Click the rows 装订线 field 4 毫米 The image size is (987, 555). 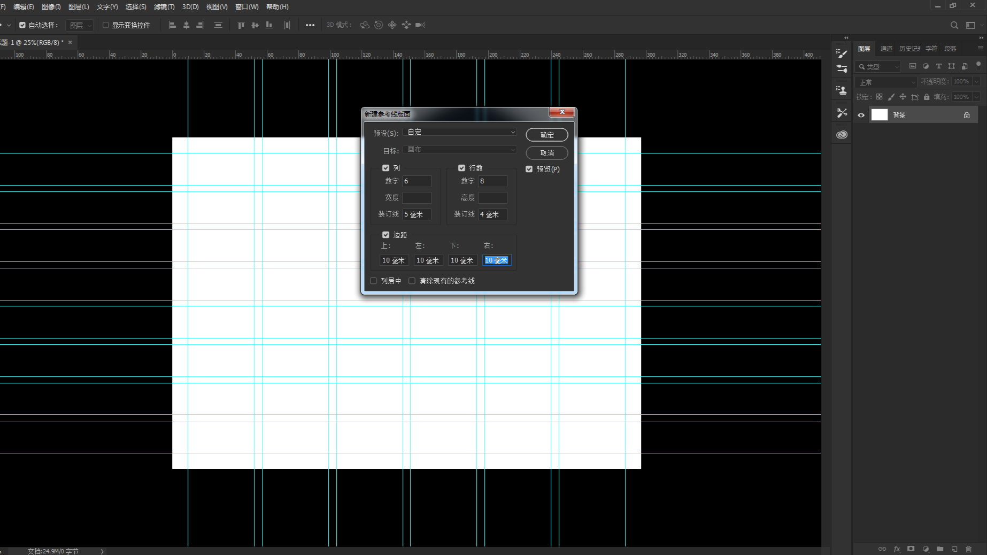click(x=492, y=214)
